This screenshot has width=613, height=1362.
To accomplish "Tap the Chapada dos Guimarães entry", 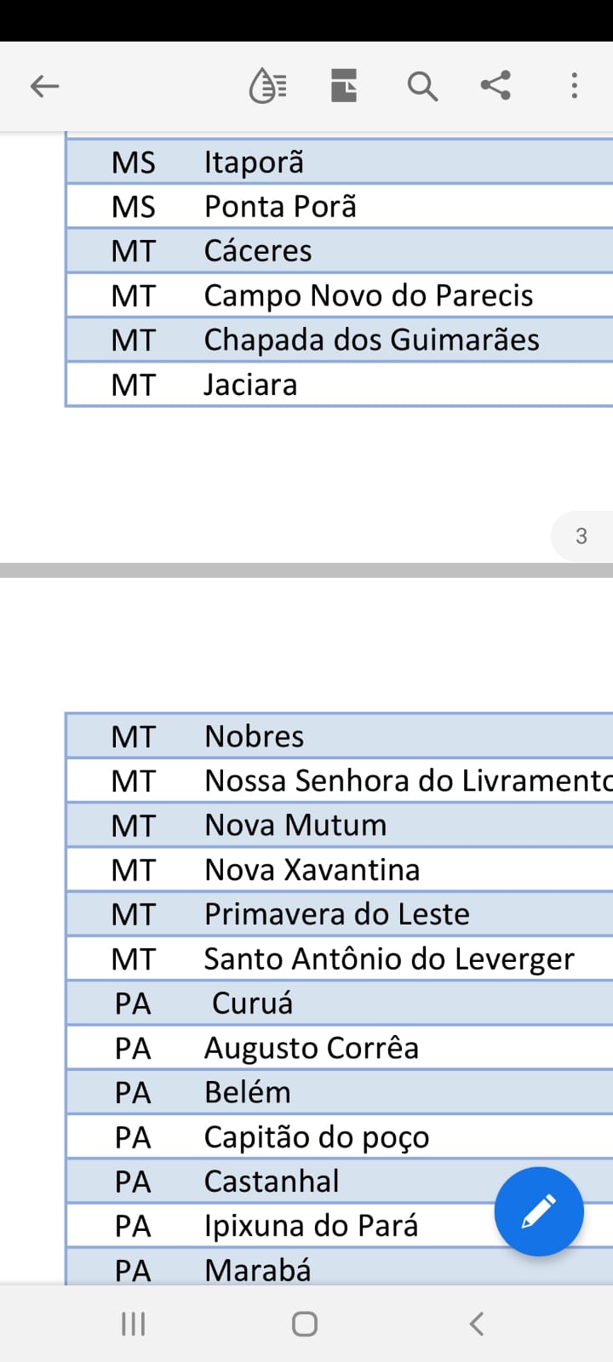I will [372, 340].
